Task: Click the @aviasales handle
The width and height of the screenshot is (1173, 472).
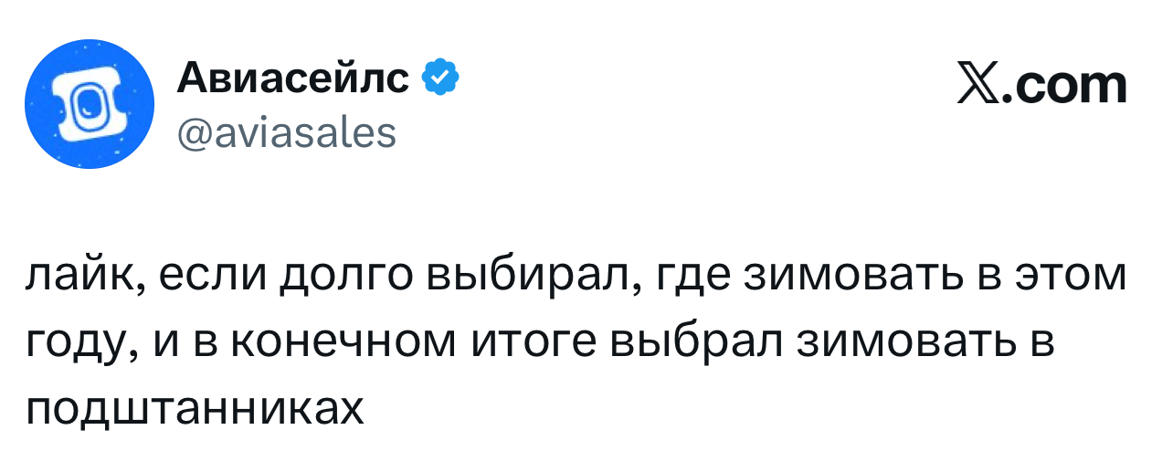Action: [286, 133]
